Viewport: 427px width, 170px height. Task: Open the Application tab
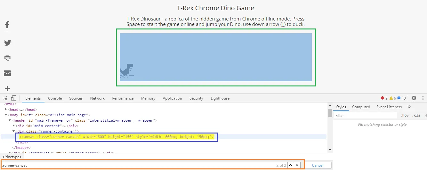pyautogui.click(x=172, y=98)
